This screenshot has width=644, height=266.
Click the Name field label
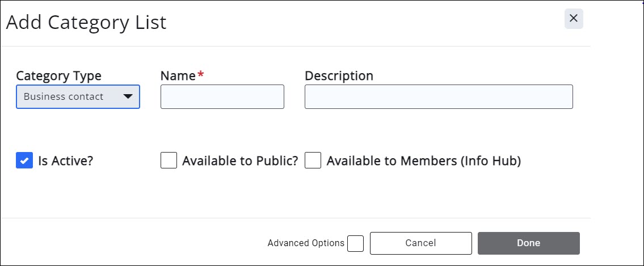[178, 76]
